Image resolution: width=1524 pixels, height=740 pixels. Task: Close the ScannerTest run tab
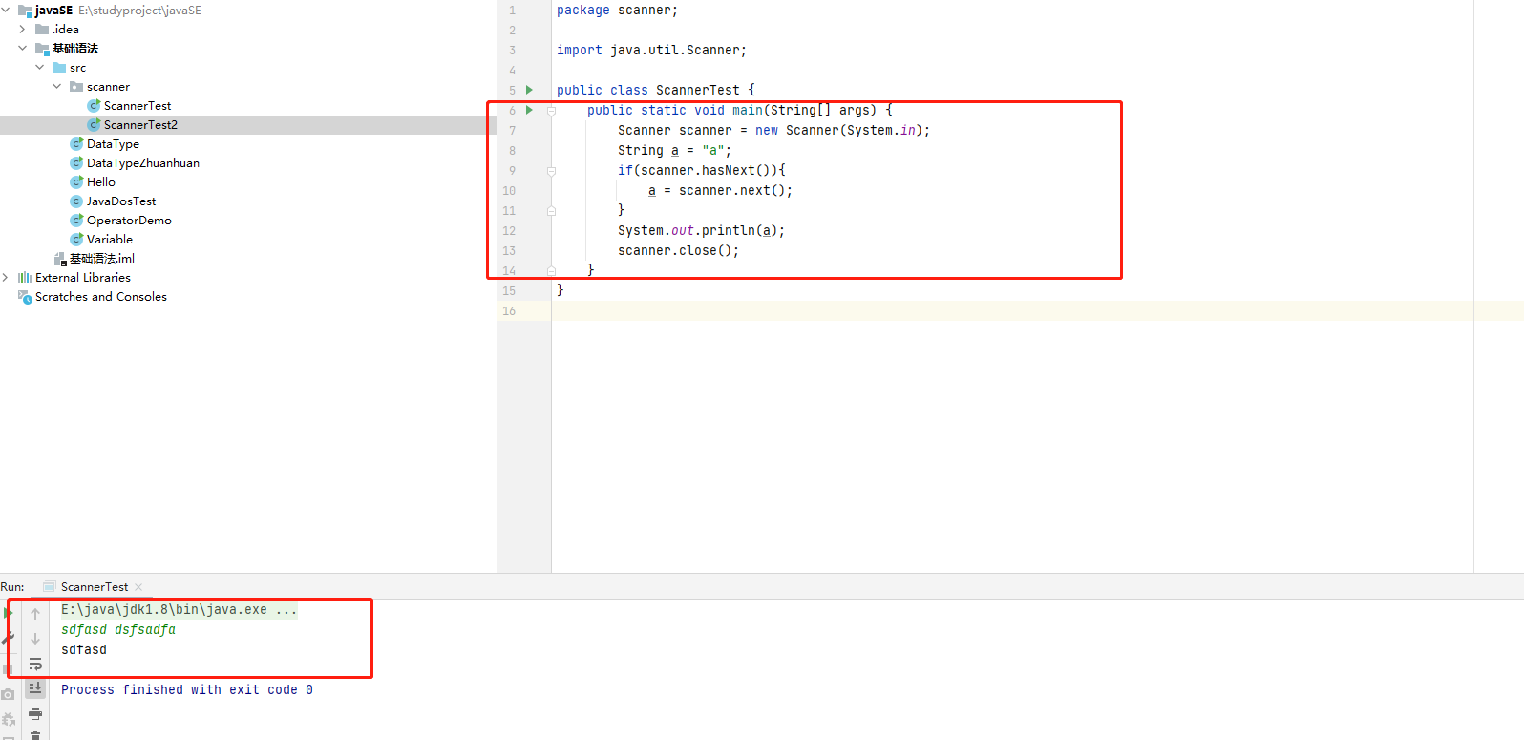click(x=138, y=587)
